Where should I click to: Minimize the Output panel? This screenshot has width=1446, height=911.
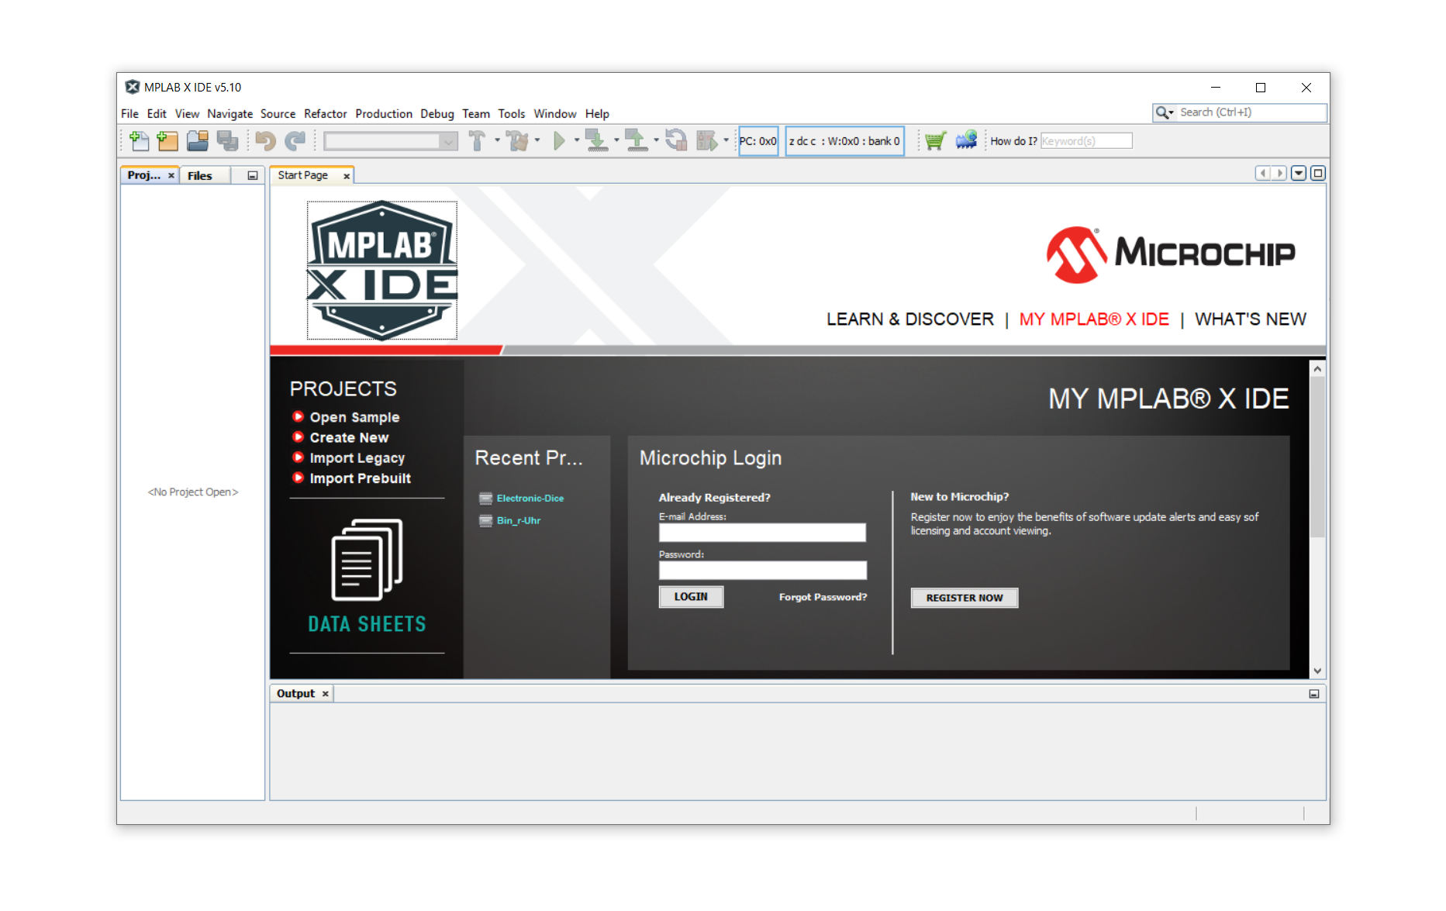pyautogui.click(x=1314, y=694)
